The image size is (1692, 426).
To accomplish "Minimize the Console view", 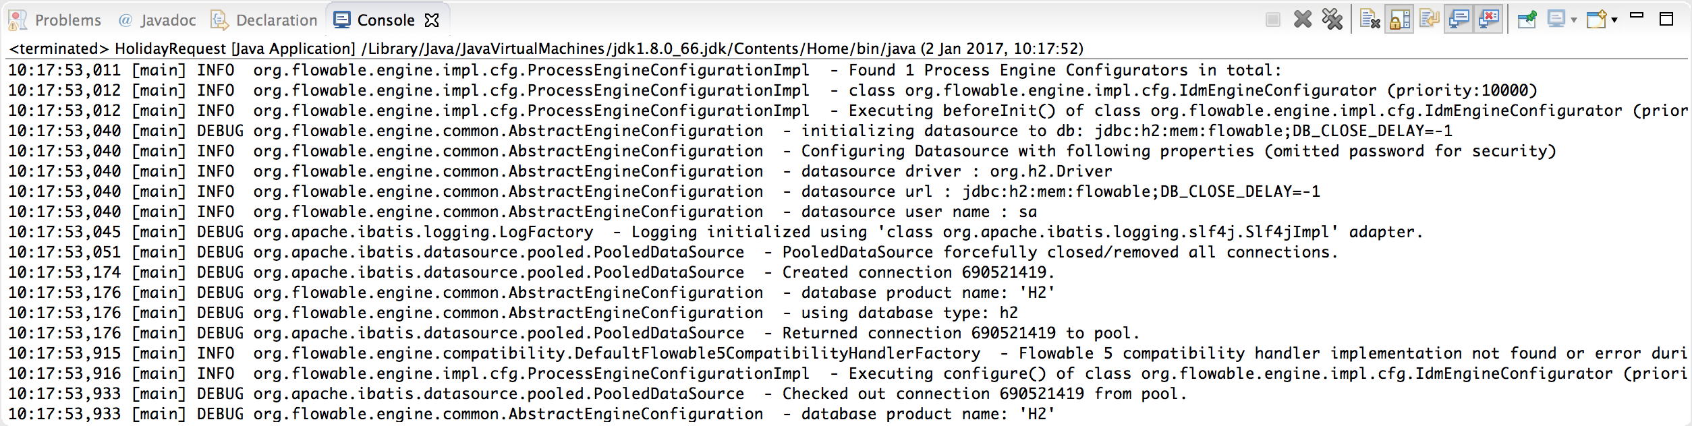I will click(1638, 18).
